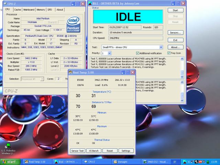The height and width of the screenshot is (165, 220).
Task: Click the Intel Pentium logo in CPU-Z
Action: [x=73, y=24]
